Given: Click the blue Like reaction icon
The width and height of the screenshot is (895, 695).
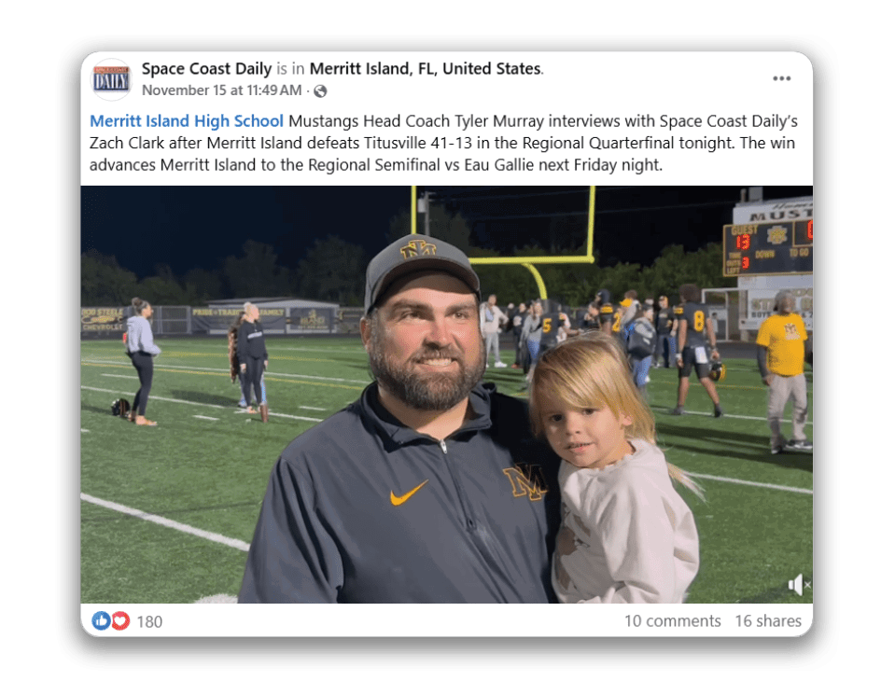Looking at the screenshot, I should point(101,620).
